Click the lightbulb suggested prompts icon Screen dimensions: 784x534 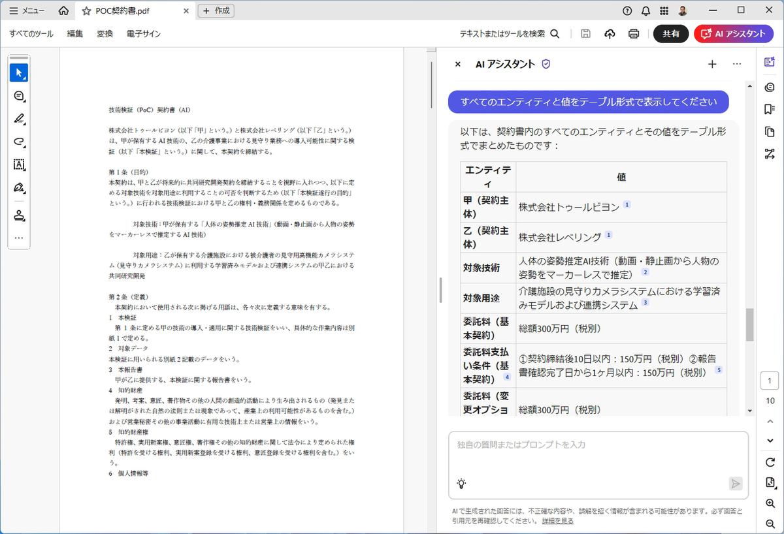(461, 484)
